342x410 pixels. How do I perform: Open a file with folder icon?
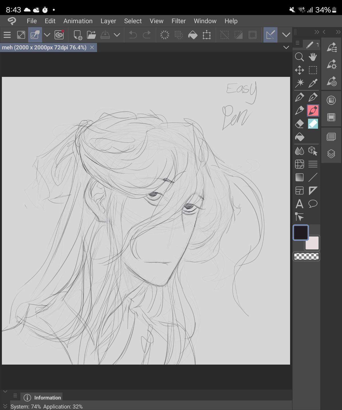coord(91,35)
